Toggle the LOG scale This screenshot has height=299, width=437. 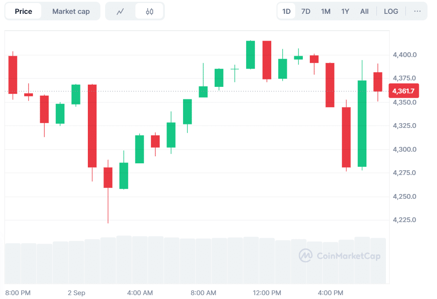391,11
